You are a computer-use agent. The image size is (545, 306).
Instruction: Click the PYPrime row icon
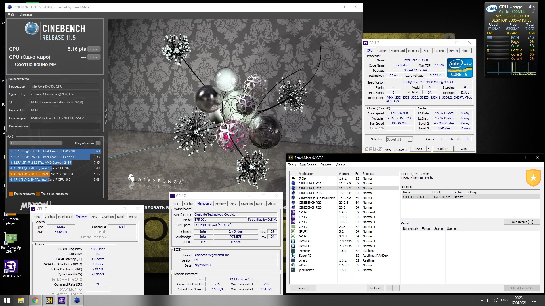[x=293, y=251]
